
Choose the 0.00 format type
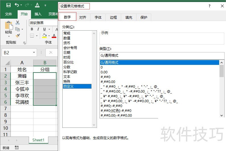[x=104, y=72]
